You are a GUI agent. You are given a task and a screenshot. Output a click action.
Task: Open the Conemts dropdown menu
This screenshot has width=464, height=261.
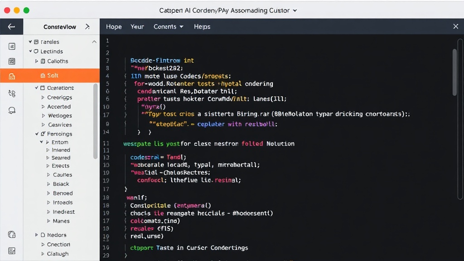click(x=169, y=27)
